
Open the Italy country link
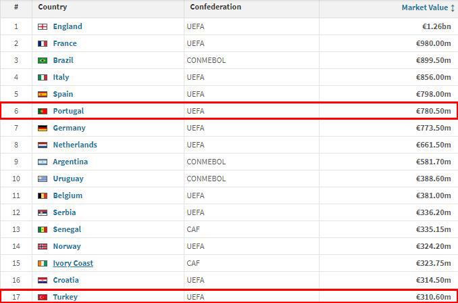point(61,78)
